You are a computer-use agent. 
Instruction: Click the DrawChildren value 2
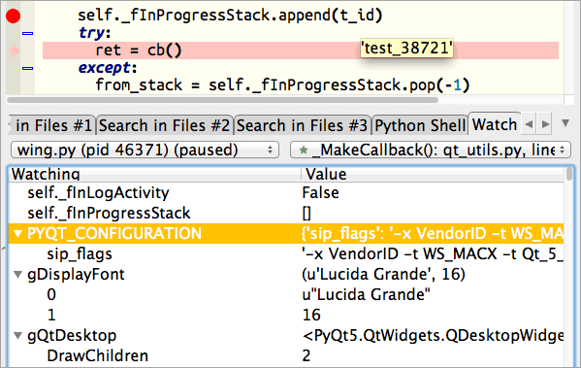point(307,356)
